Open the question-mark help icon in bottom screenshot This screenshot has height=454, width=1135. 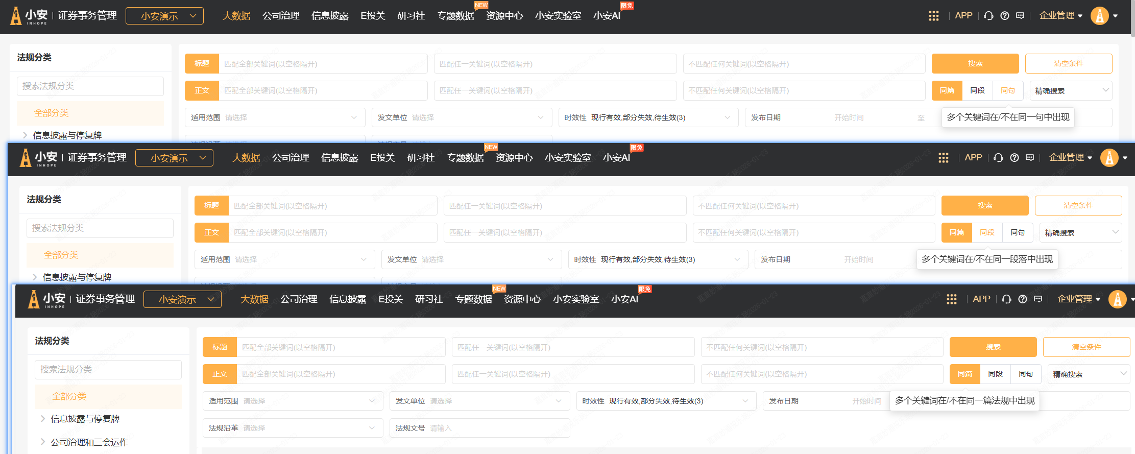(1023, 299)
